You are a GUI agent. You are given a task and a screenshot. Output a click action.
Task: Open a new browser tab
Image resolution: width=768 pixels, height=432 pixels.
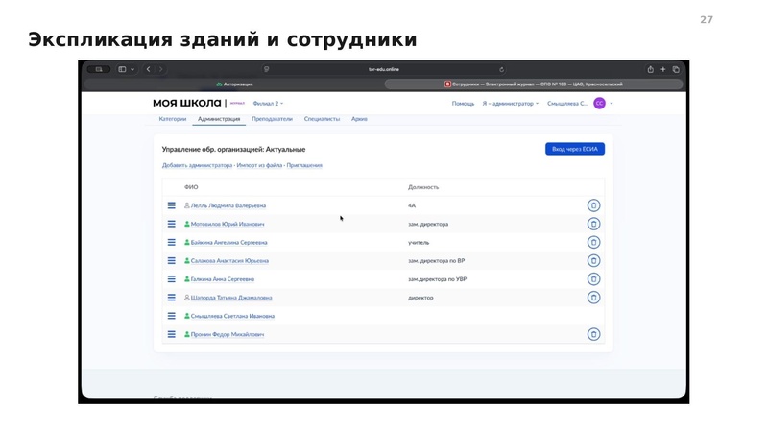(x=663, y=69)
